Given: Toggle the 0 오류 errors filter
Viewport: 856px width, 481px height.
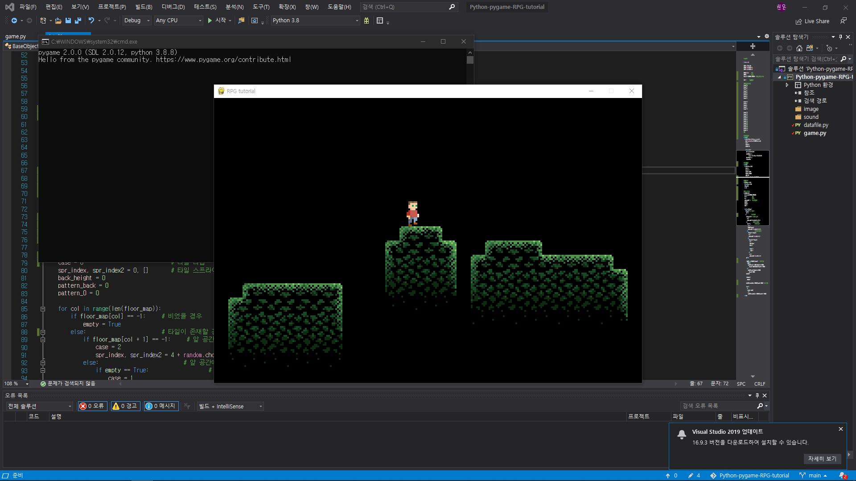Looking at the screenshot, I should 92,406.
